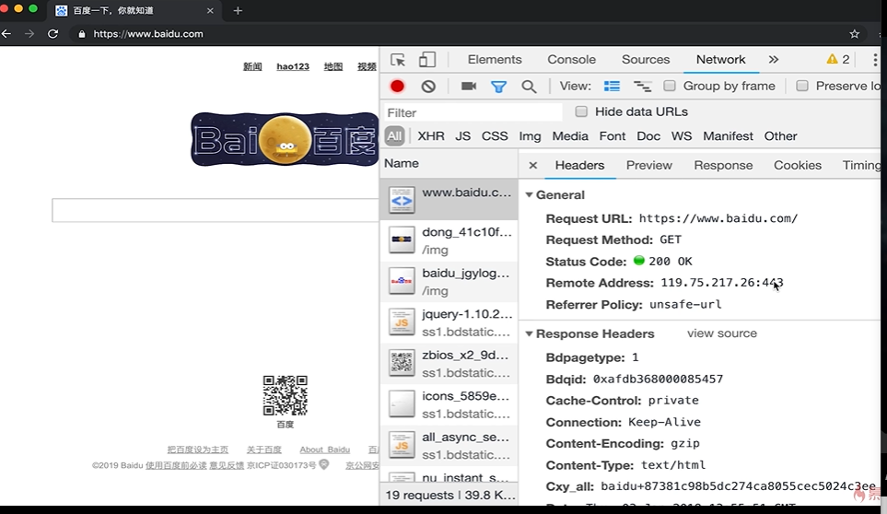887x514 pixels.
Task: Click the capture screenshots camera icon
Action: pyautogui.click(x=469, y=86)
